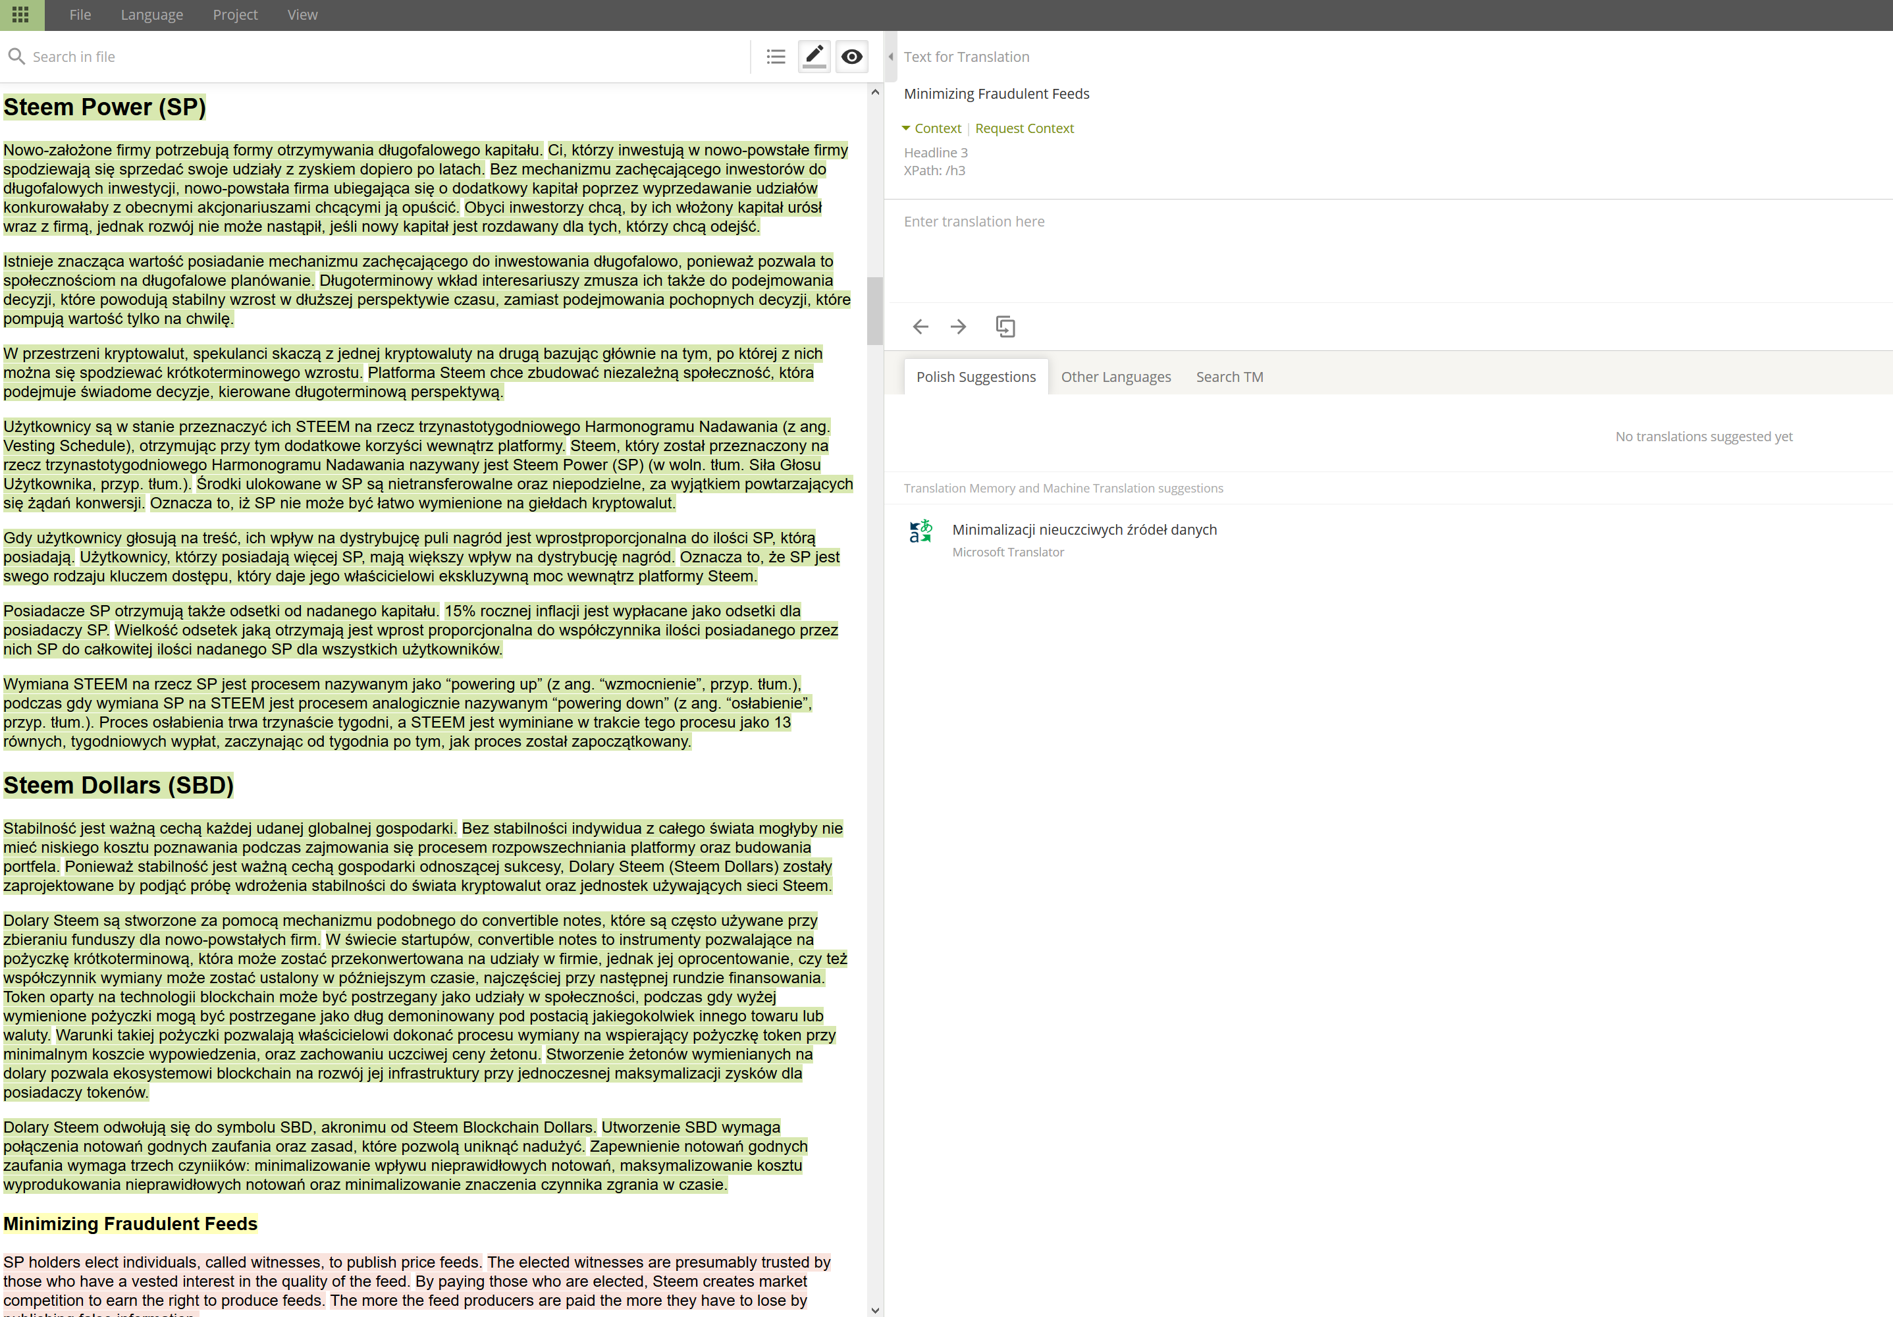The height and width of the screenshot is (1317, 1893).
Task: Click the Microsoft Translator suggestion icon
Action: click(920, 531)
